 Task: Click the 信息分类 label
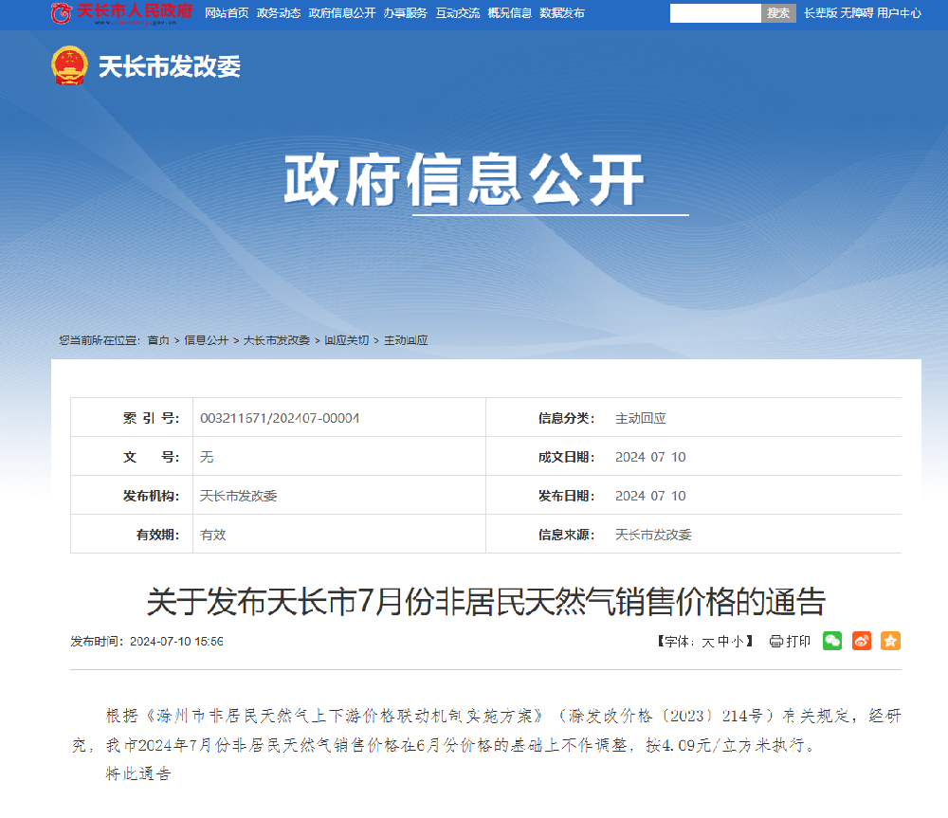[x=567, y=418]
